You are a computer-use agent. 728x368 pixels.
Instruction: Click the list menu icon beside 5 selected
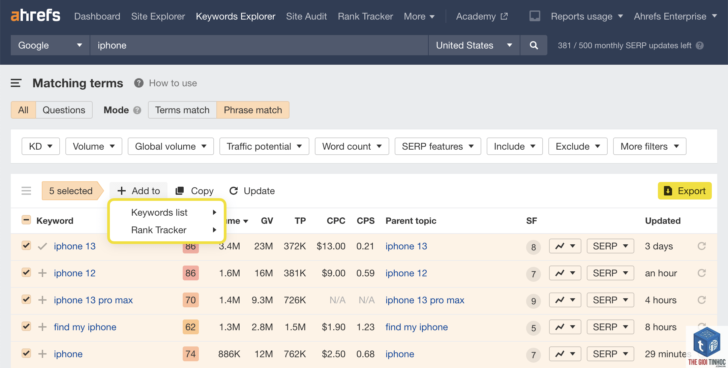click(26, 191)
